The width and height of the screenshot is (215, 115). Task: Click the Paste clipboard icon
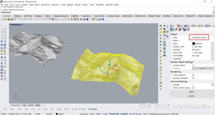[x=24, y=19]
